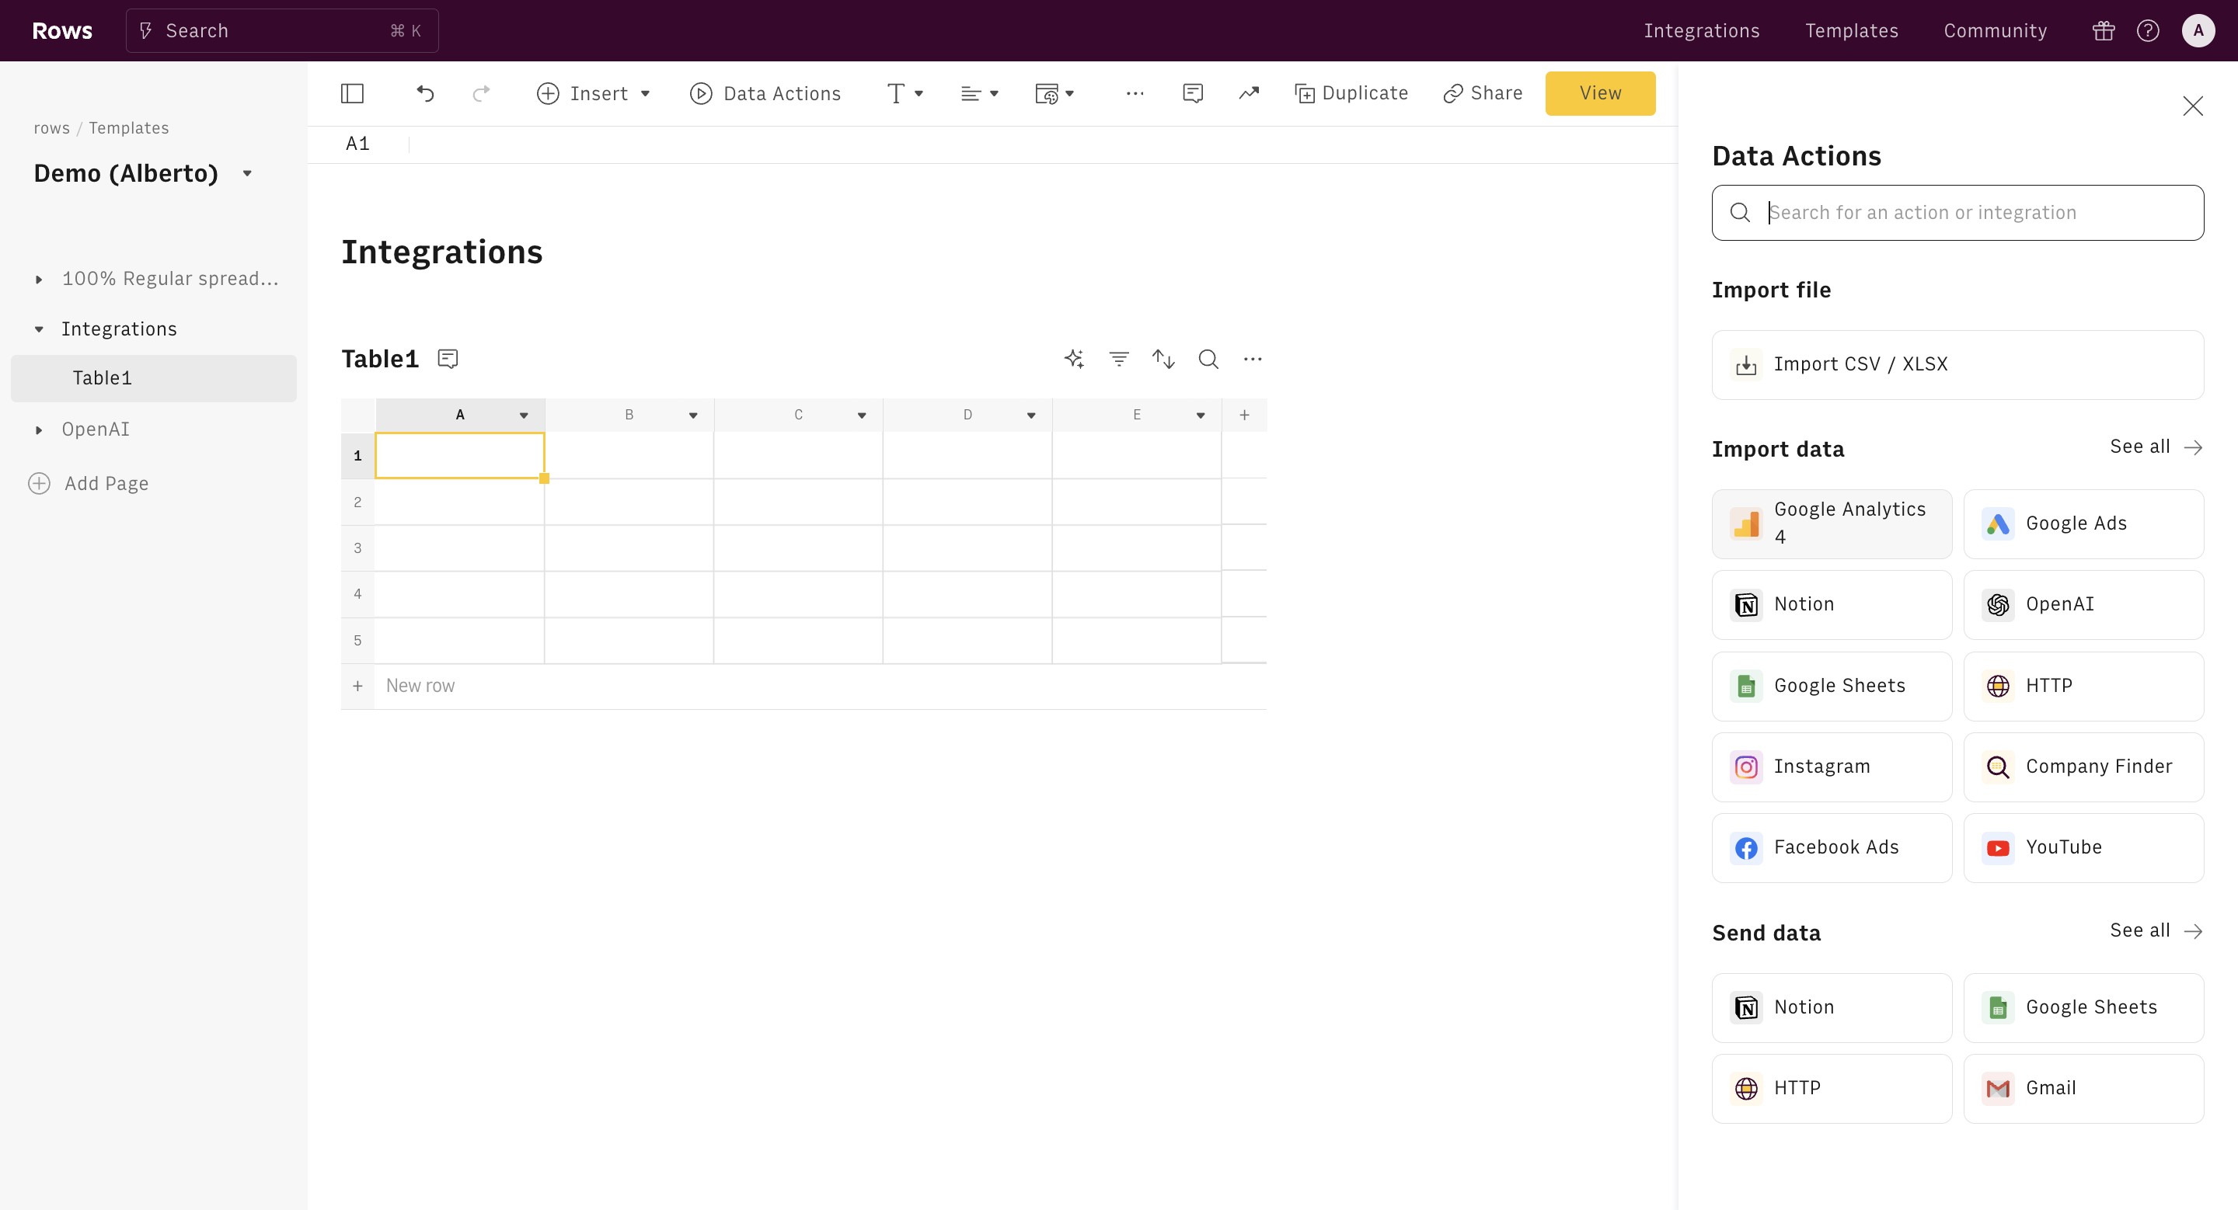
Task: Open the Insert dropdown menu
Action: pyautogui.click(x=594, y=94)
